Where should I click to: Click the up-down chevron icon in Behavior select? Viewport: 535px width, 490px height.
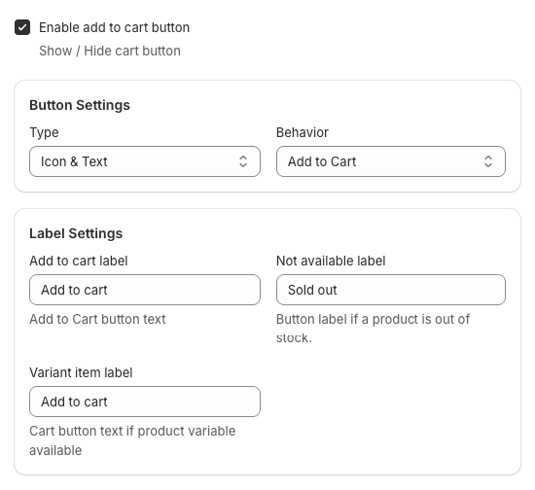(488, 161)
